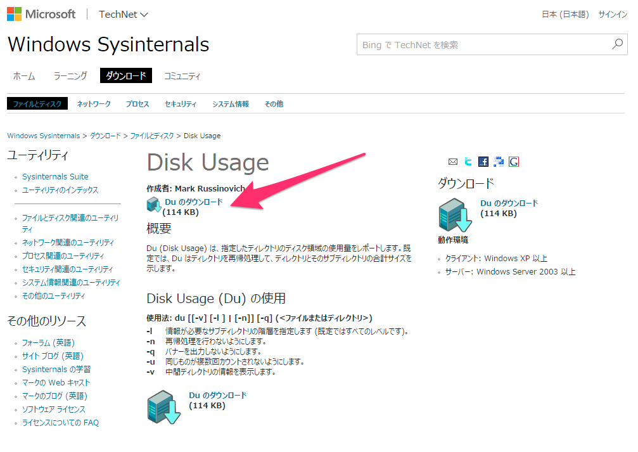Click the Microsoft logo
The height and width of the screenshot is (452, 638).
click(41, 14)
